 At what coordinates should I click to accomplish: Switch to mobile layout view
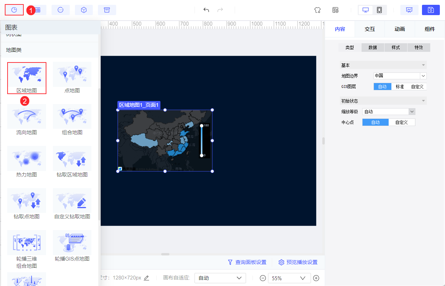379,10
